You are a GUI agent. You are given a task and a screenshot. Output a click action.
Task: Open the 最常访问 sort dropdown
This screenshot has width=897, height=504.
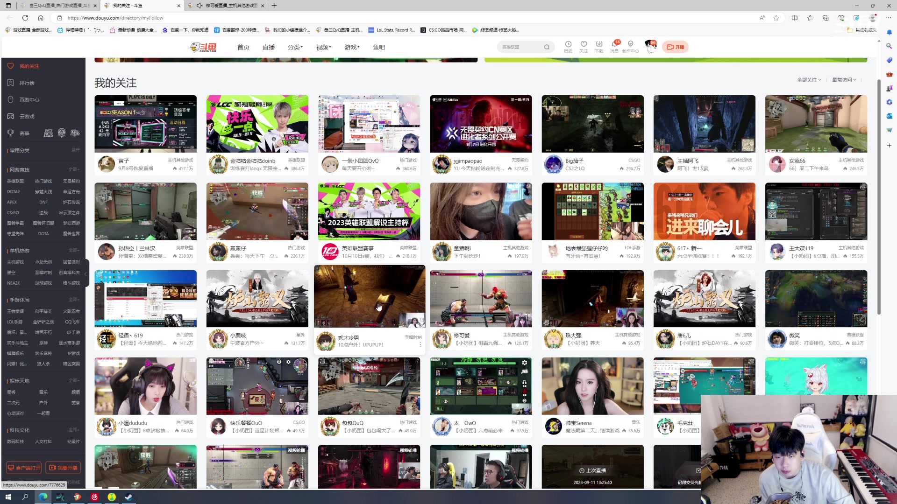point(844,80)
